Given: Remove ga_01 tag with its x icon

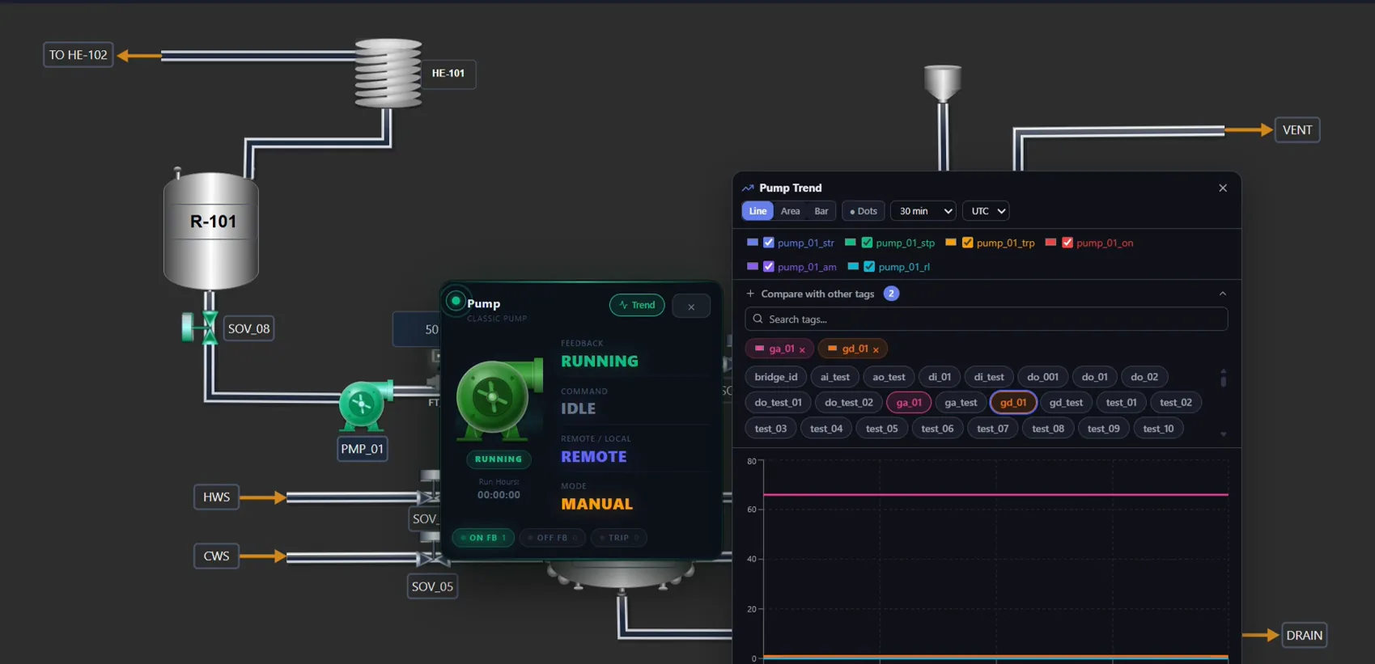Looking at the screenshot, I should click(802, 349).
